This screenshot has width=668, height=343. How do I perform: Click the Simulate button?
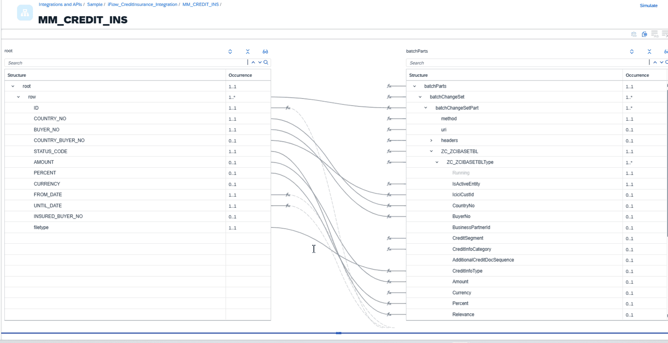click(648, 5)
